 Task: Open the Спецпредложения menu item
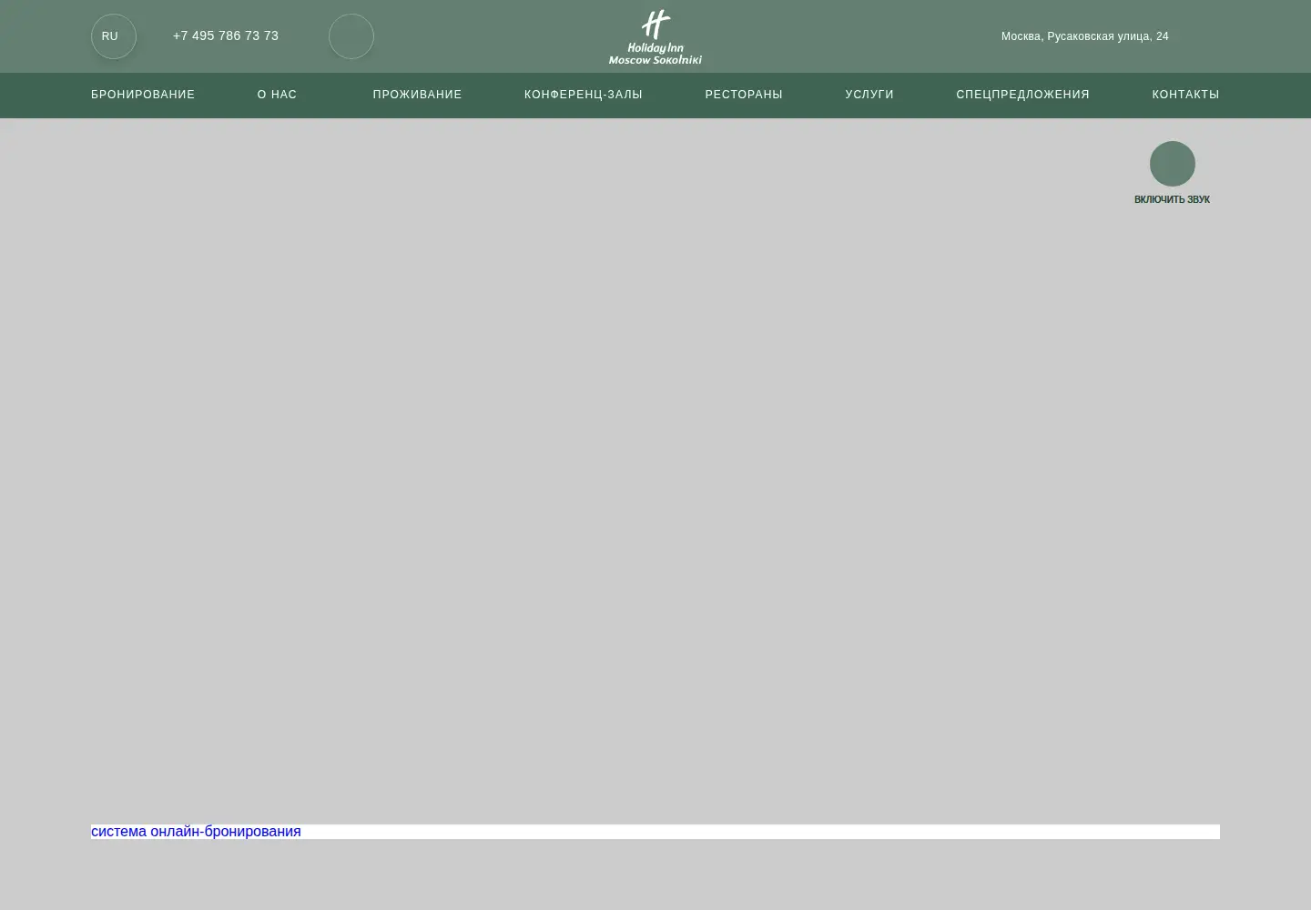tap(1022, 95)
